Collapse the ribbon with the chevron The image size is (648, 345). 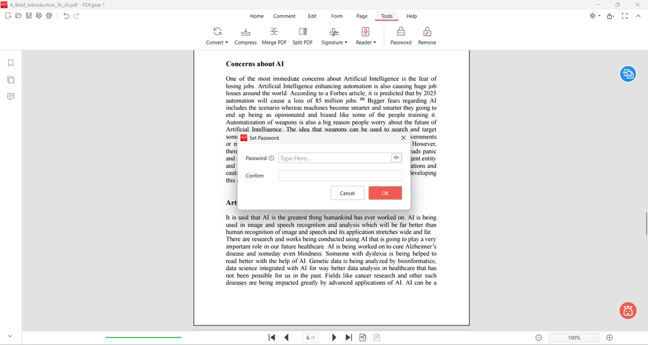[x=638, y=16]
